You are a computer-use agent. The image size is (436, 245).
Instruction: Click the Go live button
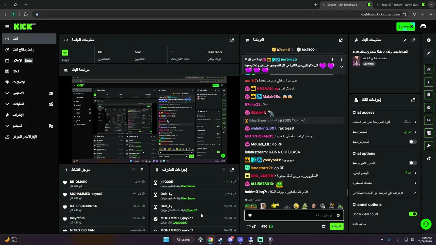406,27
